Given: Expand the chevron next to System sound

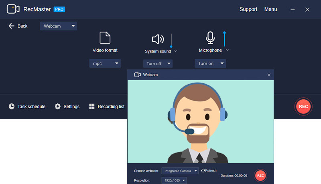Looking at the screenshot, I should (176, 51).
